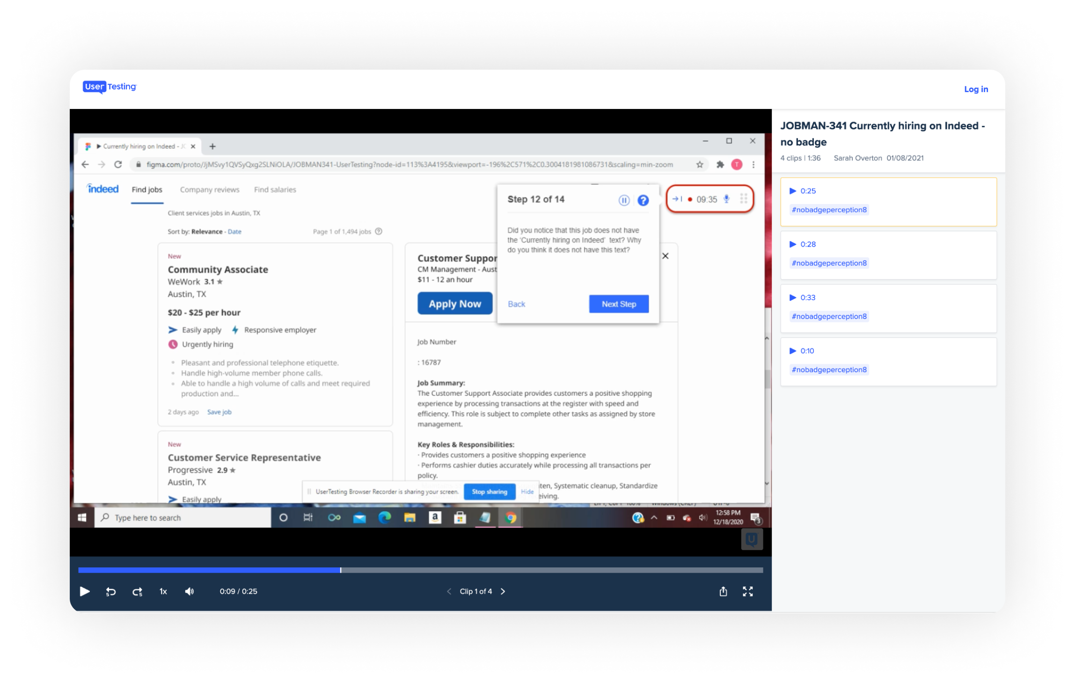Screen dimensions: 1075x683
Task: Click the Stop sharing button
Action: pos(490,492)
